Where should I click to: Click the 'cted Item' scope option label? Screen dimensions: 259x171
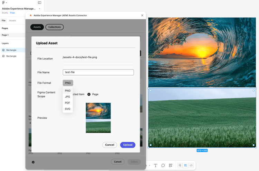point(79,94)
